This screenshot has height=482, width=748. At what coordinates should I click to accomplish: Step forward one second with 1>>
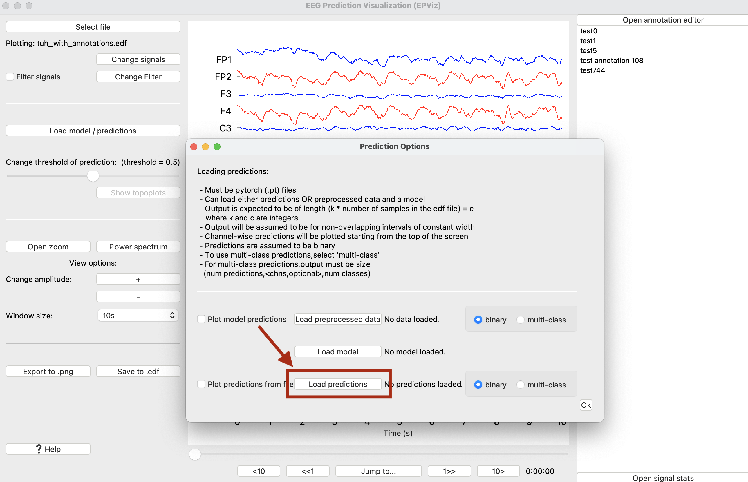(449, 471)
